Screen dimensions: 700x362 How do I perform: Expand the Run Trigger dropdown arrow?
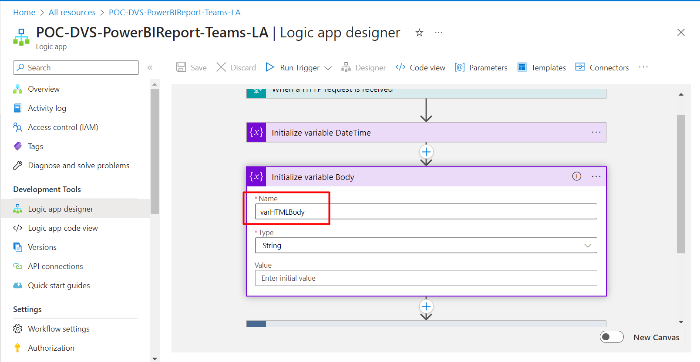[x=328, y=68]
